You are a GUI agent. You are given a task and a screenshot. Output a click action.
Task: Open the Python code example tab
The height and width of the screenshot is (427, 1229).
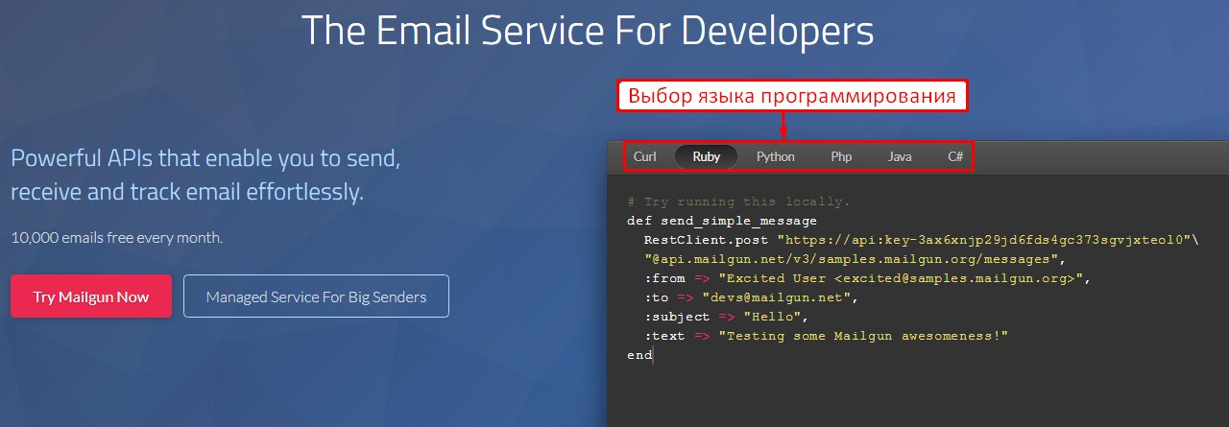tap(775, 156)
